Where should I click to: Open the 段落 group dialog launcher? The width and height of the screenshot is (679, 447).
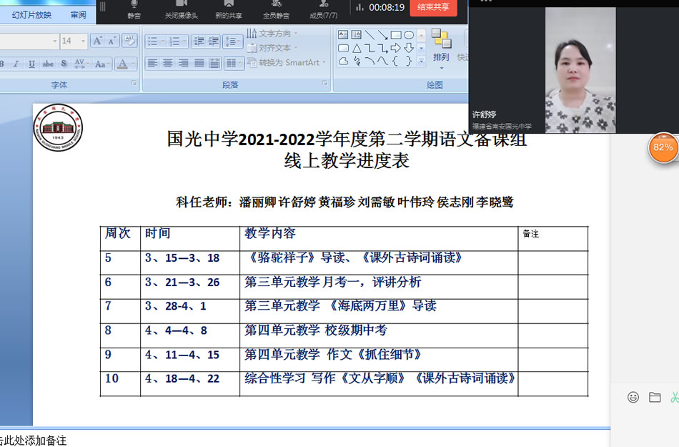point(324,83)
